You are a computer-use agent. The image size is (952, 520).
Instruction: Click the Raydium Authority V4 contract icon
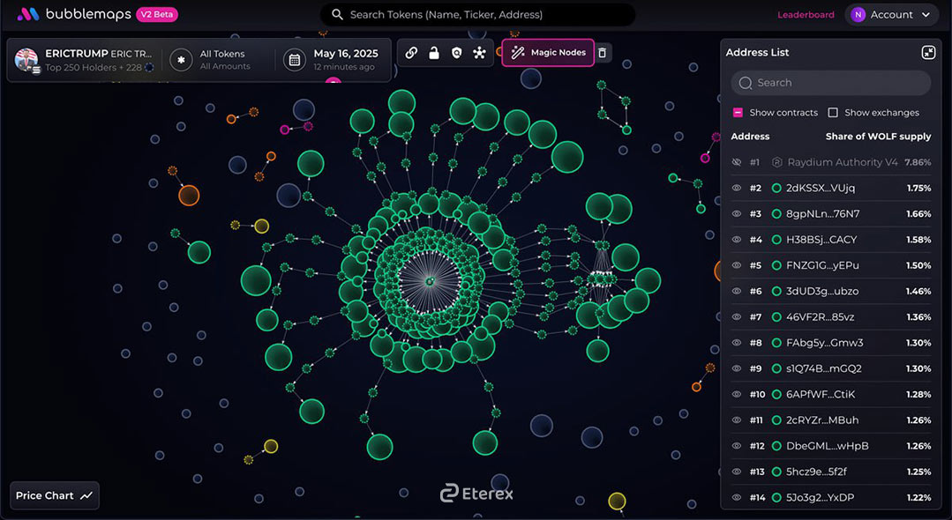[776, 162]
